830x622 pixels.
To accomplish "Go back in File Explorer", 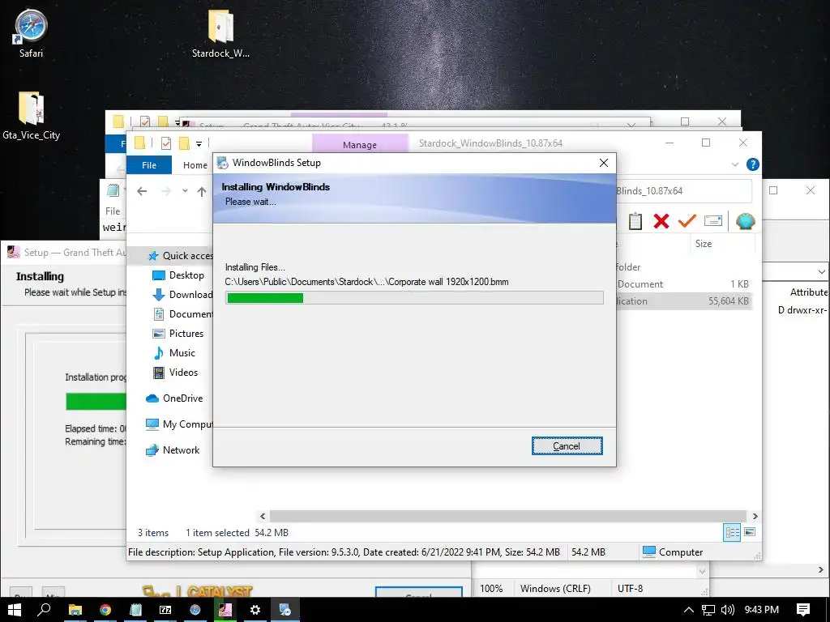I will 142,191.
